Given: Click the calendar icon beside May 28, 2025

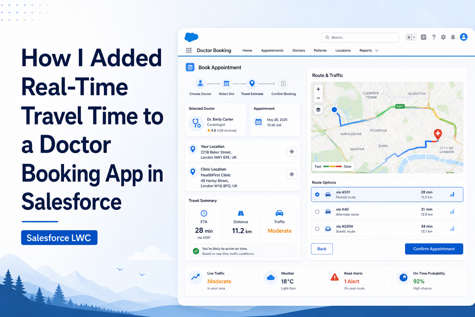Looking at the screenshot, I should [x=259, y=122].
